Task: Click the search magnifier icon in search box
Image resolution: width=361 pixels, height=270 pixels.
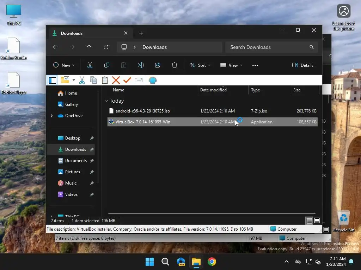Action: pos(312,47)
